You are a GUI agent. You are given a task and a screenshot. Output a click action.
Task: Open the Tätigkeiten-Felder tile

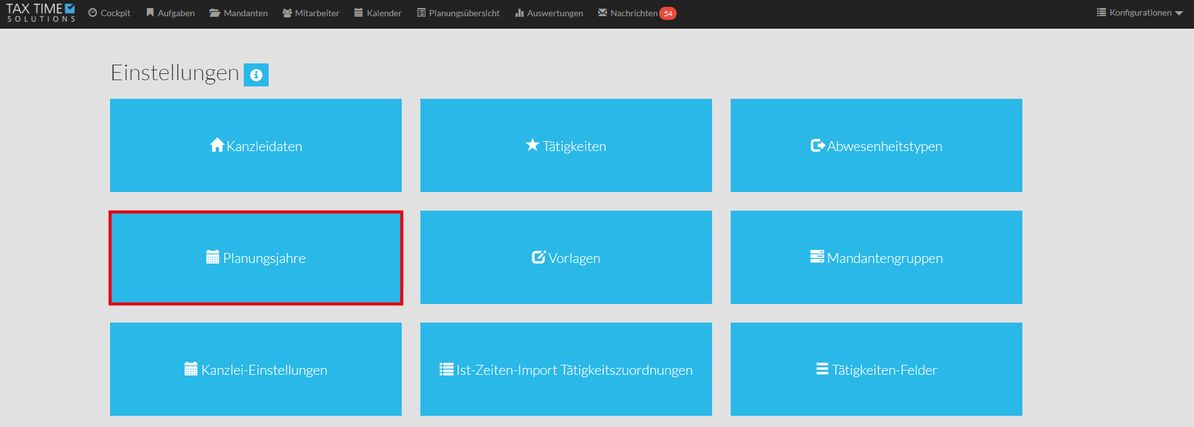[x=876, y=369]
